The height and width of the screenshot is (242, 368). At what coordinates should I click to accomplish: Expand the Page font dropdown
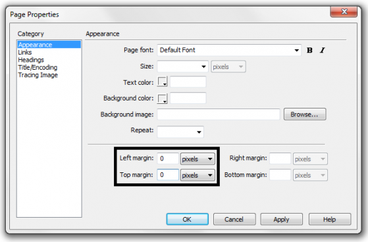coord(229,50)
